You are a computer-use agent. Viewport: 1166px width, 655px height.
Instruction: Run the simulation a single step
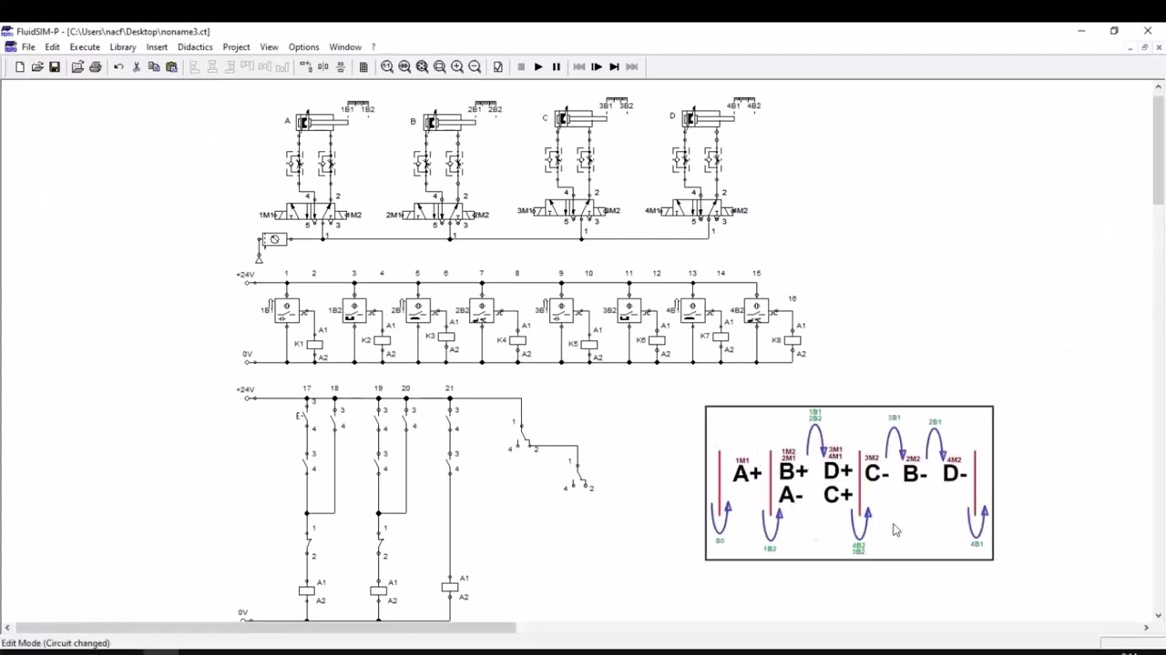tap(597, 66)
